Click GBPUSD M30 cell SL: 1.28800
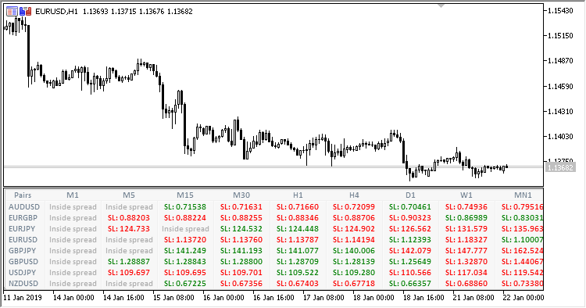Screen dimensions: 586x308 241,262
